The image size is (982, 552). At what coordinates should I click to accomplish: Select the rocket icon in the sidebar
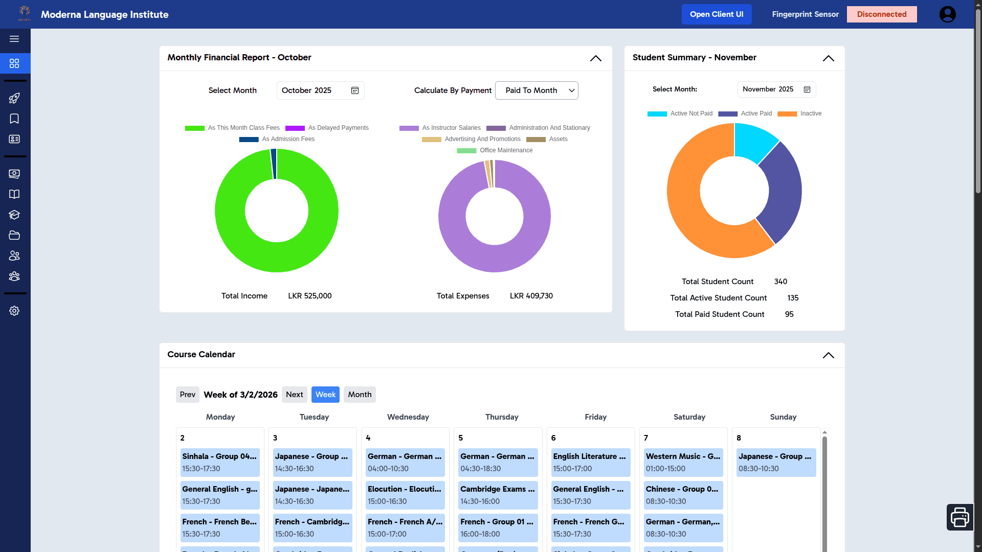(14, 98)
